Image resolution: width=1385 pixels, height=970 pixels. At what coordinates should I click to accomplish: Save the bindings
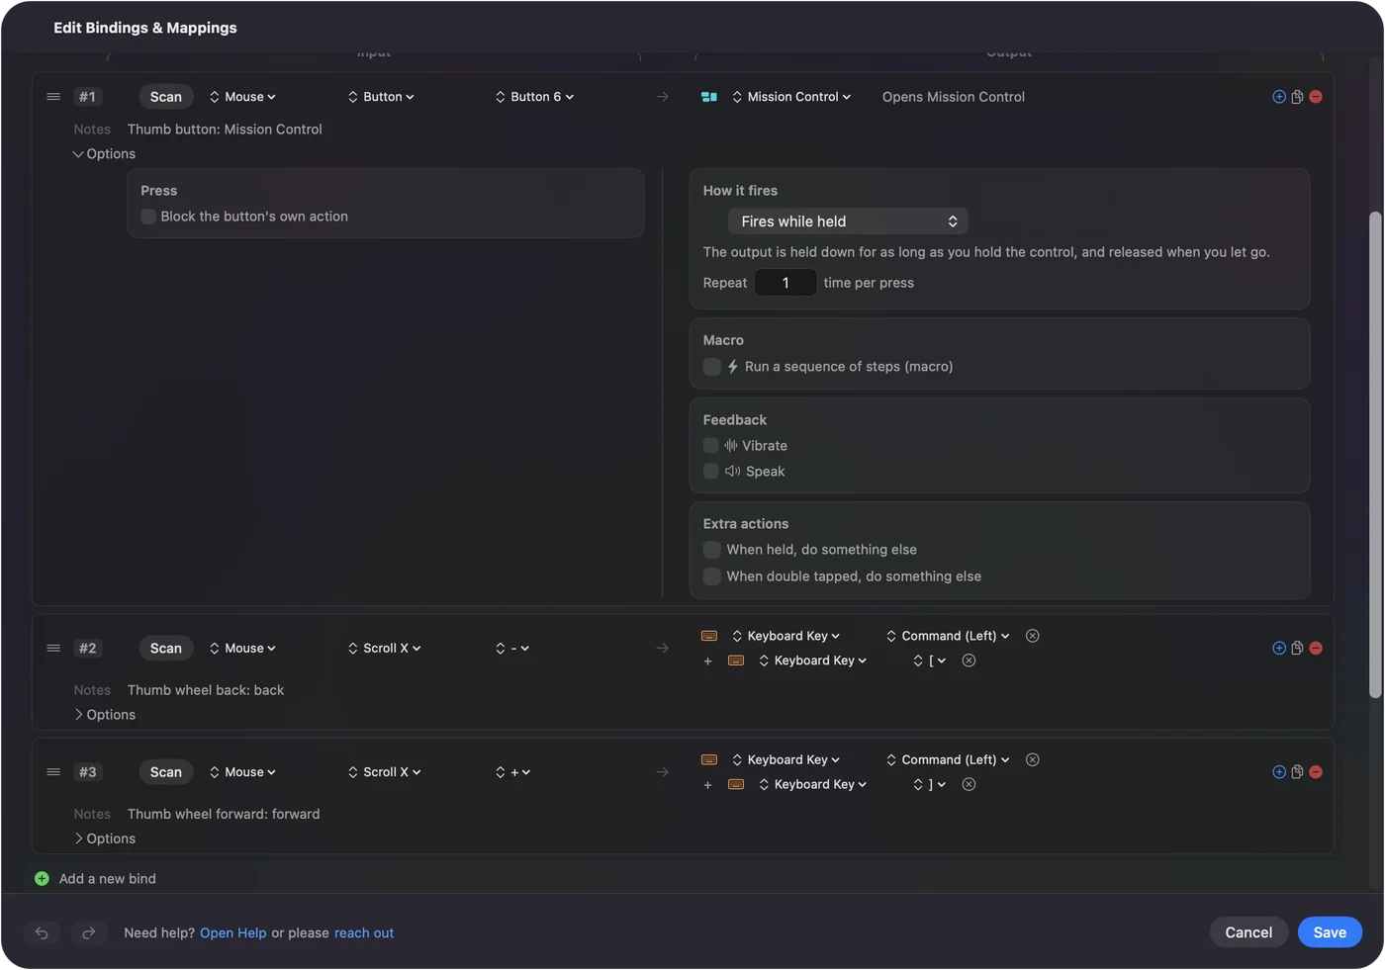click(x=1330, y=932)
